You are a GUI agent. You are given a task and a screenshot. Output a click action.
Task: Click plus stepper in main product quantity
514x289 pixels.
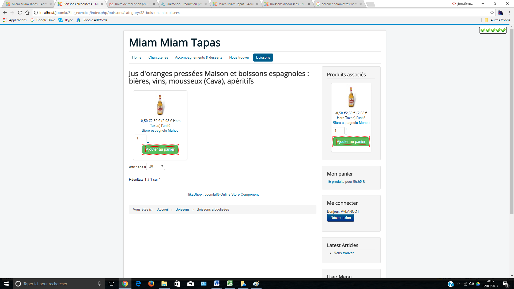[x=148, y=137]
